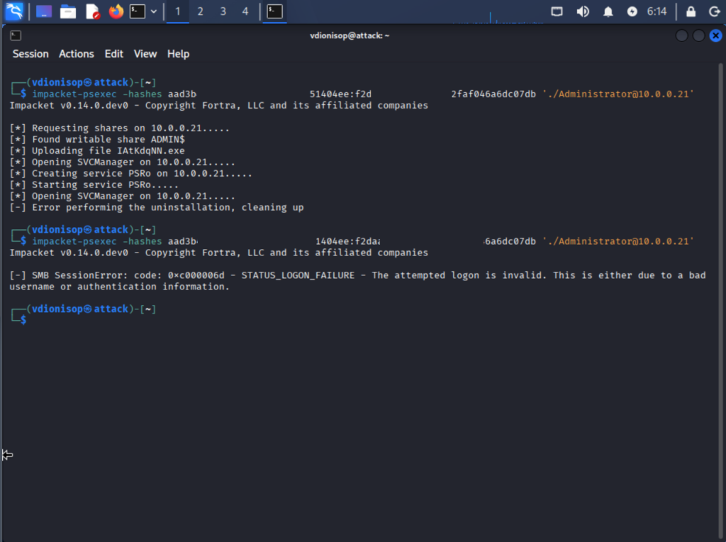Switch to workspace 3

coord(223,11)
